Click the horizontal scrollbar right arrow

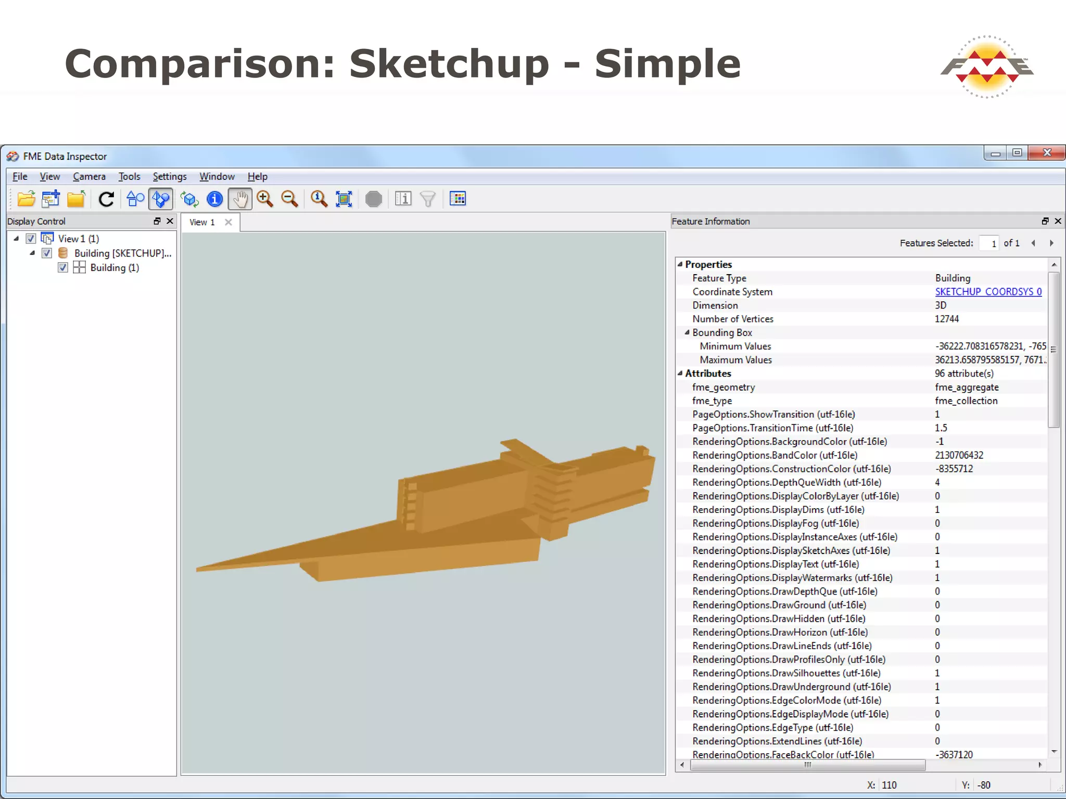coord(1040,765)
